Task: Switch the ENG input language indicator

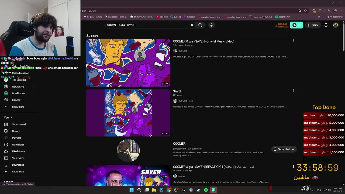Action: coord(319,190)
